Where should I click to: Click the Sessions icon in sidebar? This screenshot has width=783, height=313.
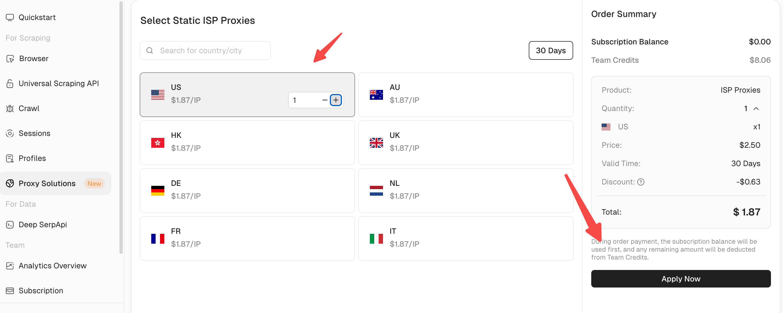[x=10, y=133]
